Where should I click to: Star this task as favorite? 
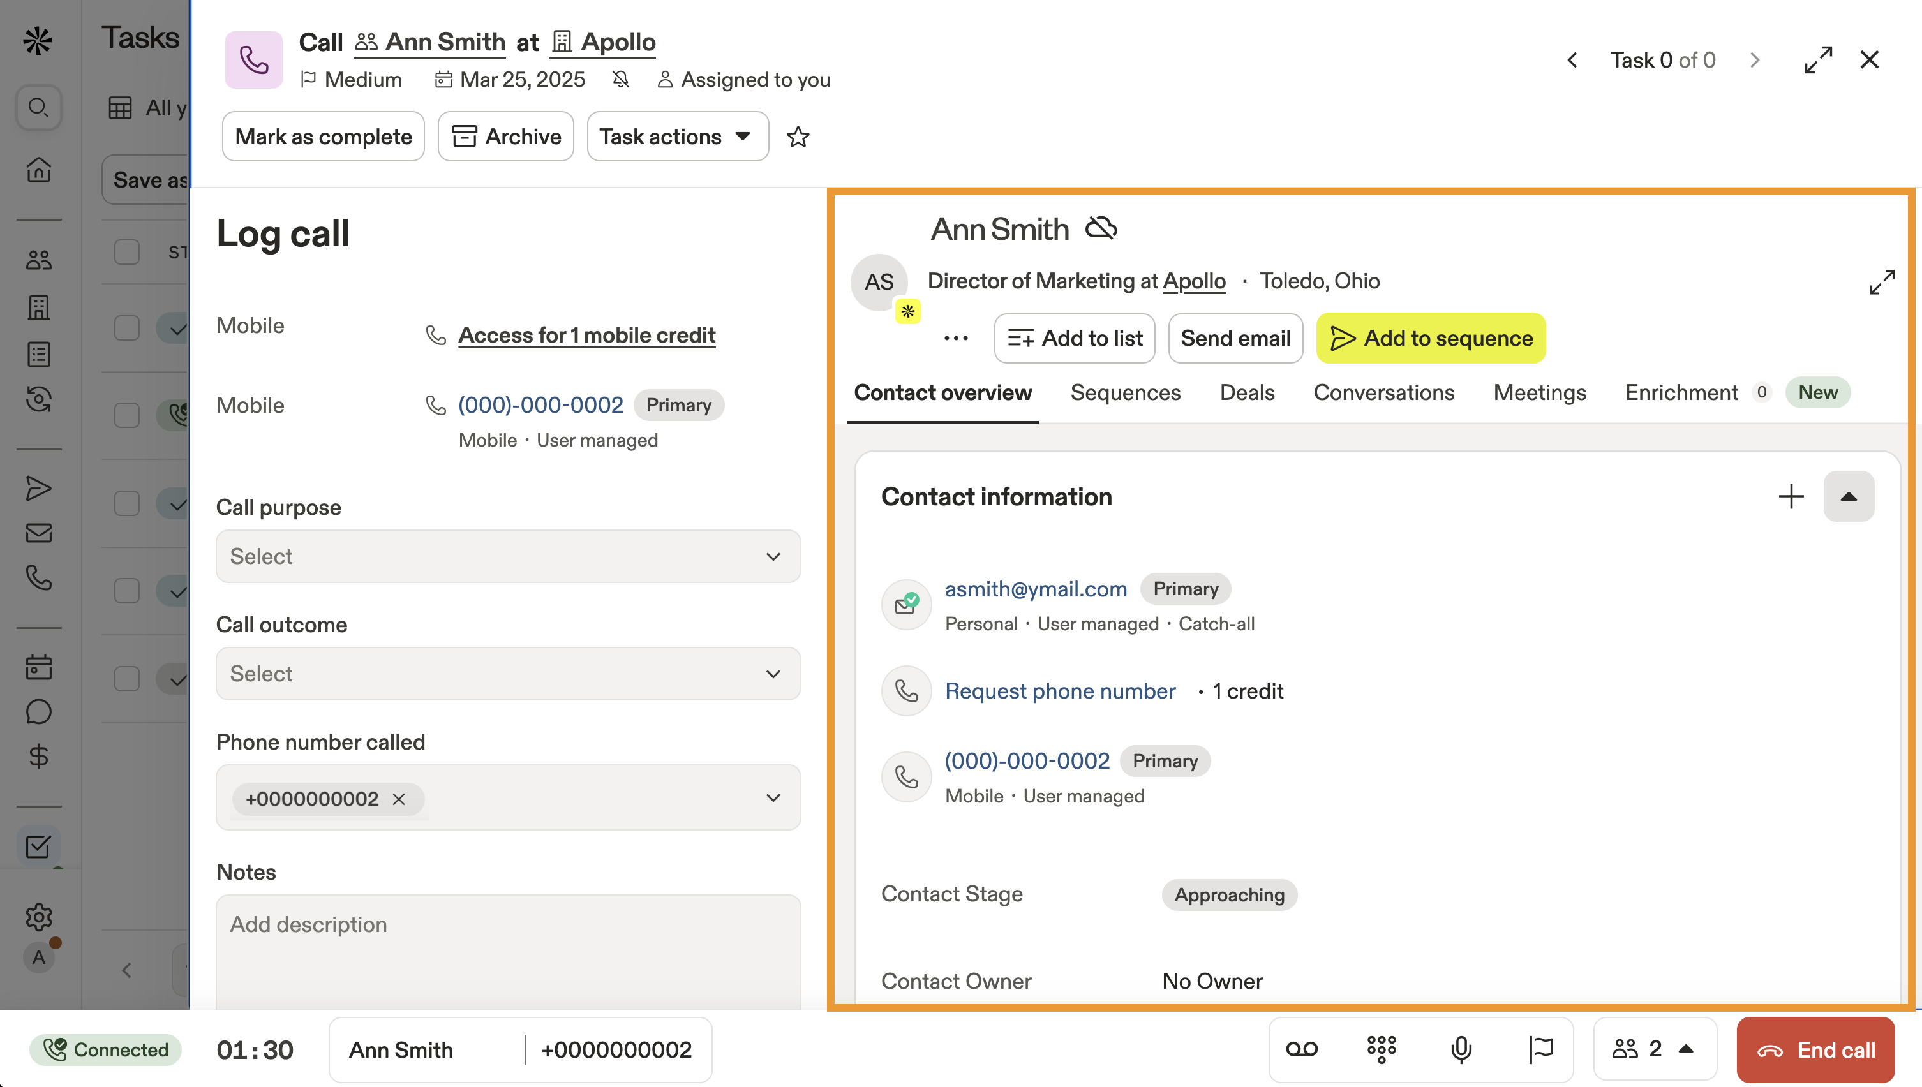coord(798,137)
